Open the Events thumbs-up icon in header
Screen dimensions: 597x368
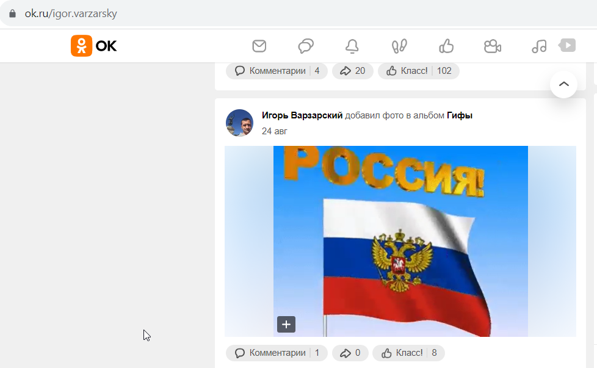click(x=446, y=46)
